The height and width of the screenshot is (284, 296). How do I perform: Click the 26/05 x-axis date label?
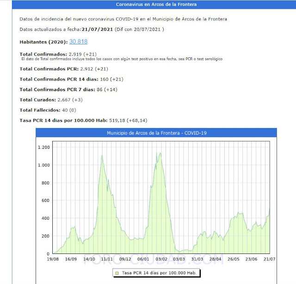tap(233, 259)
